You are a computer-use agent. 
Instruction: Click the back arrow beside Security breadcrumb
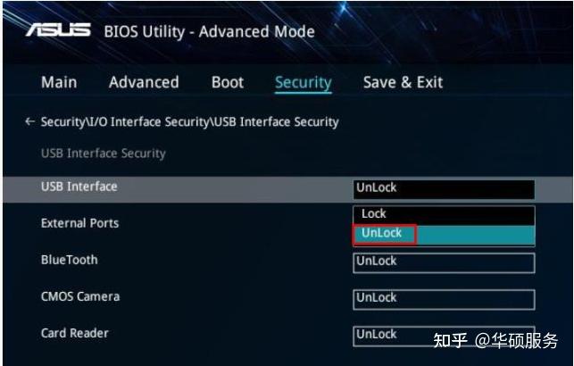pyautogui.click(x=30, y=121)
